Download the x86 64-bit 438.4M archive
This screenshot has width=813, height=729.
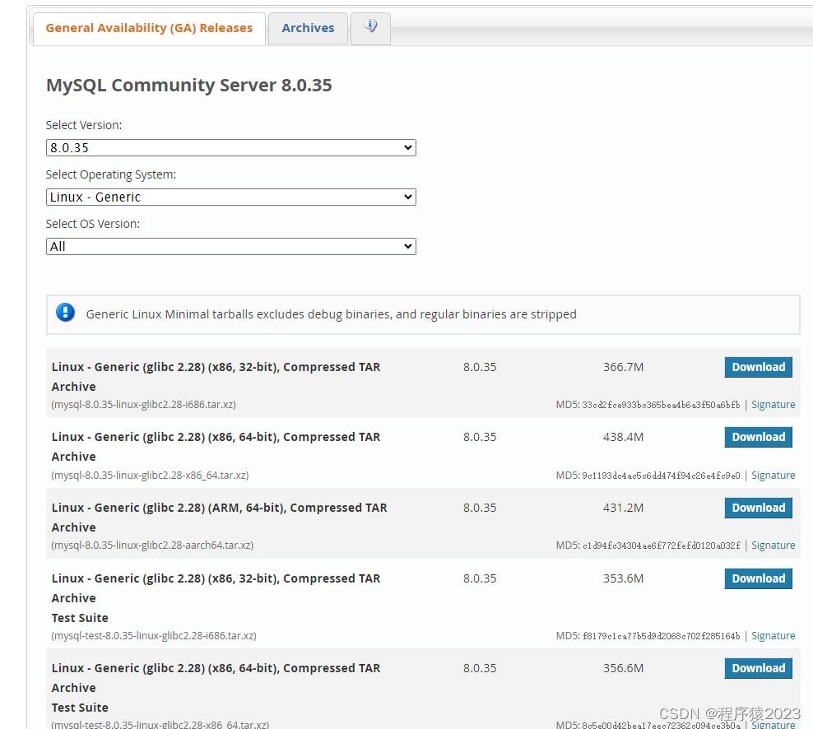758,437
